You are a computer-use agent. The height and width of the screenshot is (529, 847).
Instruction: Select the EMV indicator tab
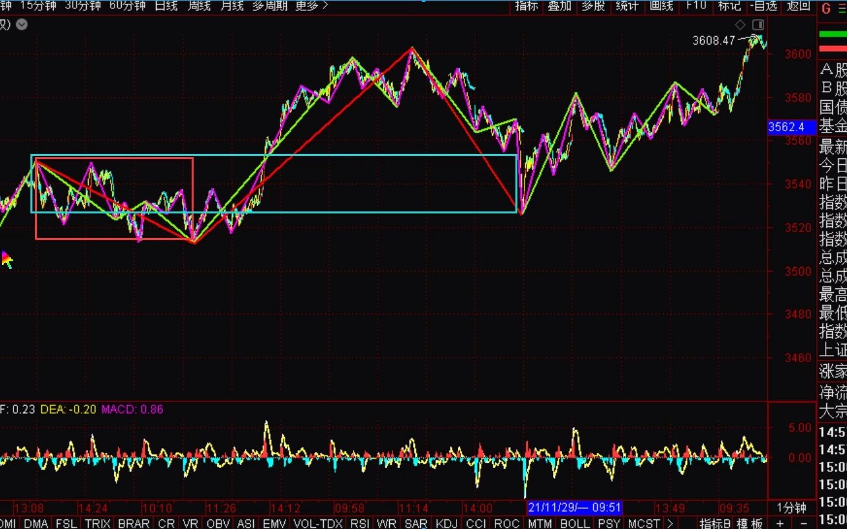click(275, 523)
